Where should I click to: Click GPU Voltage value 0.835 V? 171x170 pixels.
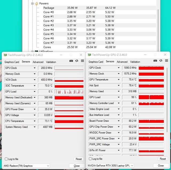pos(46,115)
